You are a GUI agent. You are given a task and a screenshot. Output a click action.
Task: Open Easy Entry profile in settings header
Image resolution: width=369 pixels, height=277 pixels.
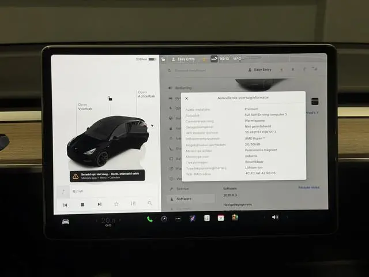[x=260, y=70]
